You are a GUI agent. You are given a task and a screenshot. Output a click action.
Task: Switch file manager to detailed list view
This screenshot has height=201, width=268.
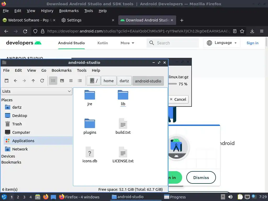80,81
